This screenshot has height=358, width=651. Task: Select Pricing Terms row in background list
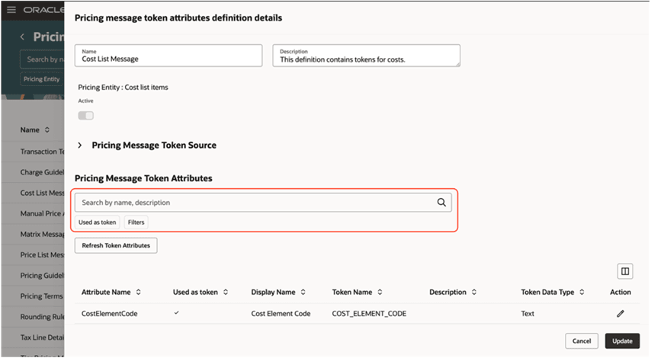33,296
